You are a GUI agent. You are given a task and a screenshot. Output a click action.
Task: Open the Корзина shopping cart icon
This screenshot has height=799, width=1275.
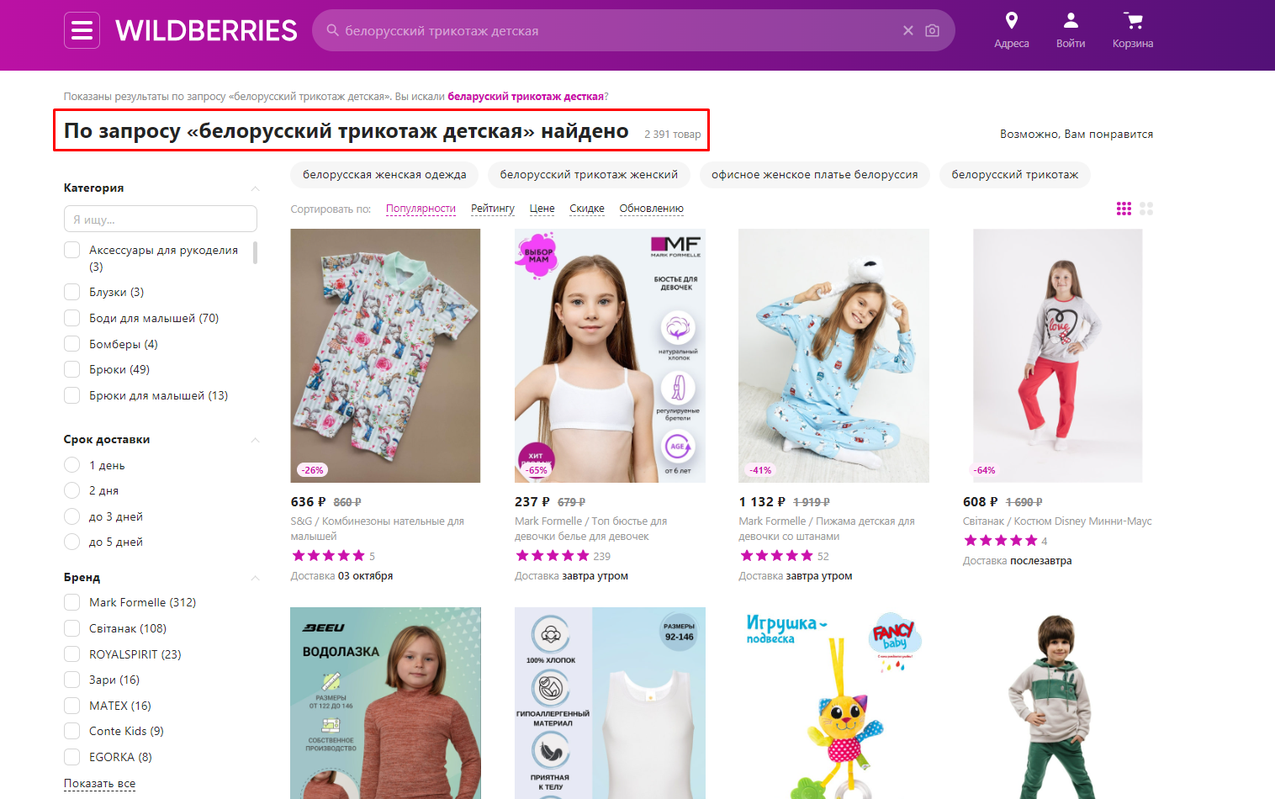1133,20
